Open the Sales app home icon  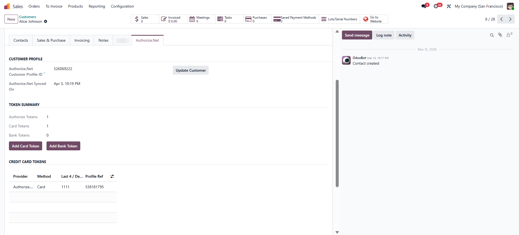pyautogui.click(x=7, y=6)
